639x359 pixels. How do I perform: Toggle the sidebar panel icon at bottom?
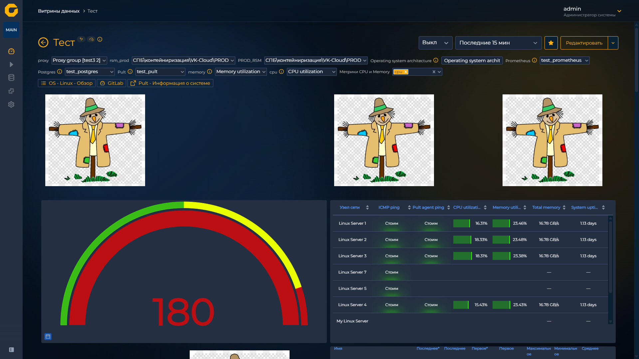point(11,350)
